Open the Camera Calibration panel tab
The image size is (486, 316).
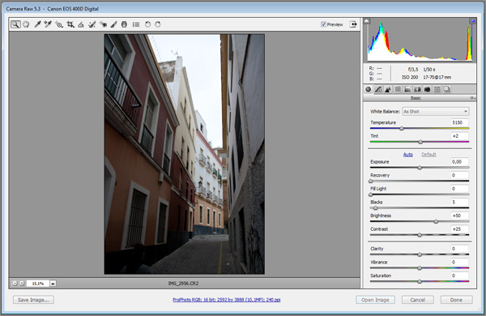click(427, 89)
